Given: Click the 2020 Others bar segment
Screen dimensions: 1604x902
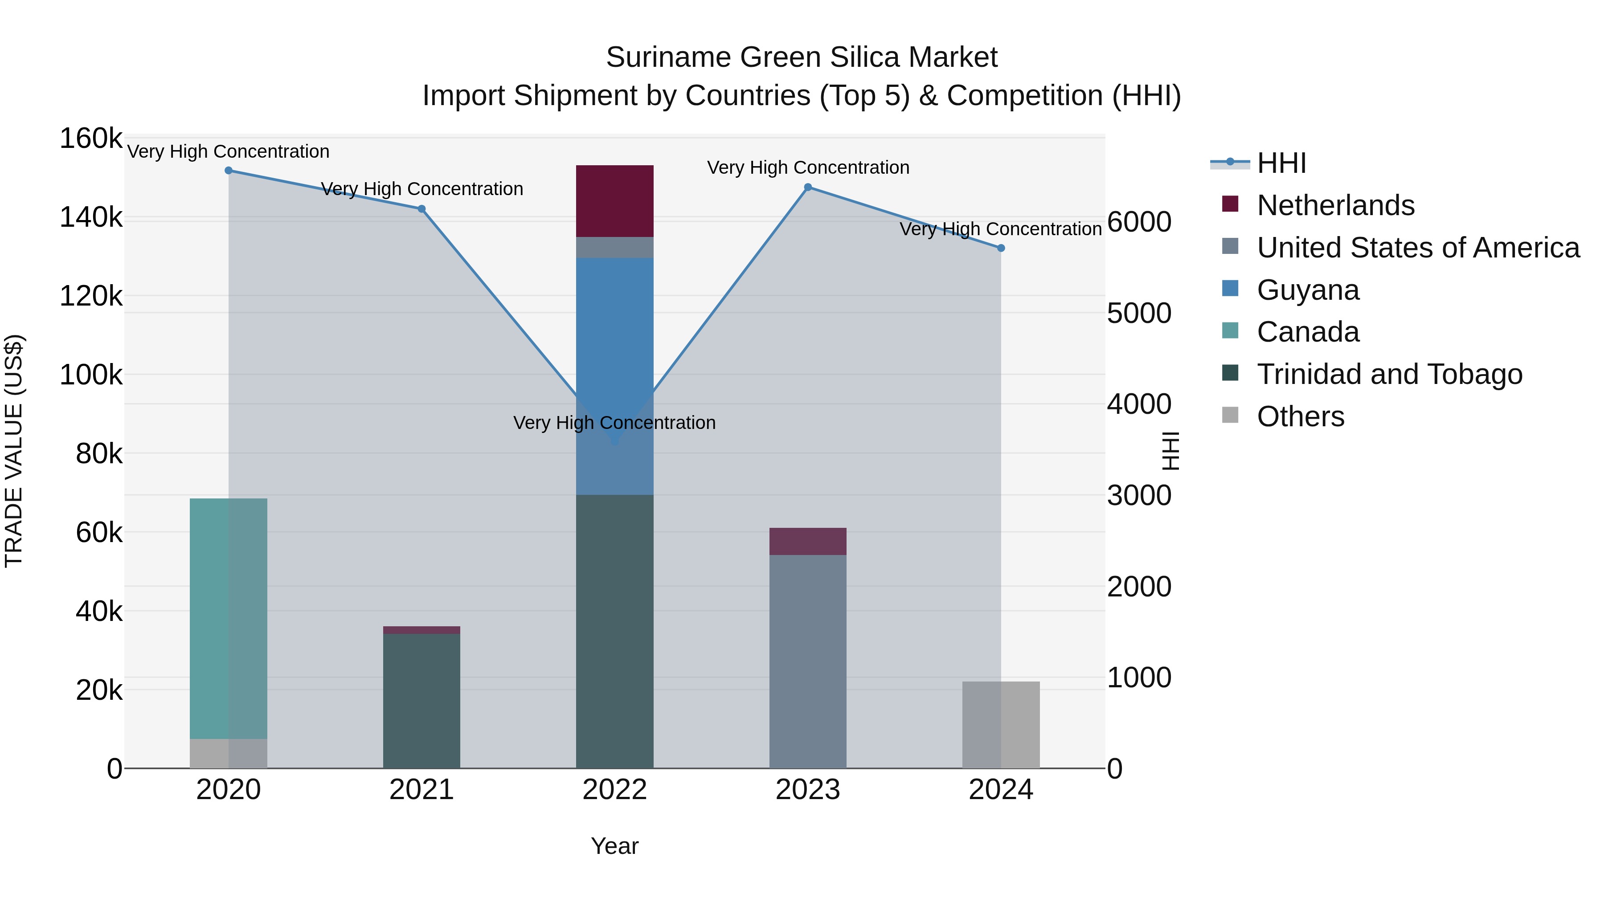Looking at the screenshot, I should click(x=229, y=753).
